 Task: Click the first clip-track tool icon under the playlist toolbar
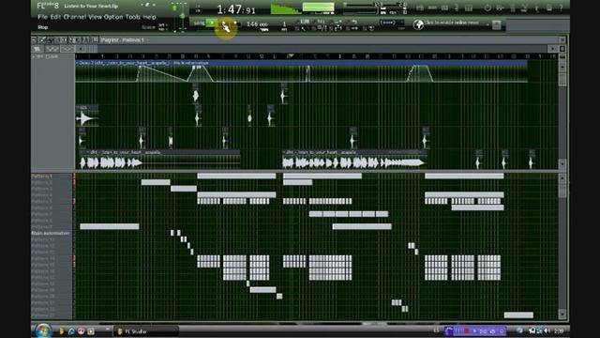coord(37,49)
